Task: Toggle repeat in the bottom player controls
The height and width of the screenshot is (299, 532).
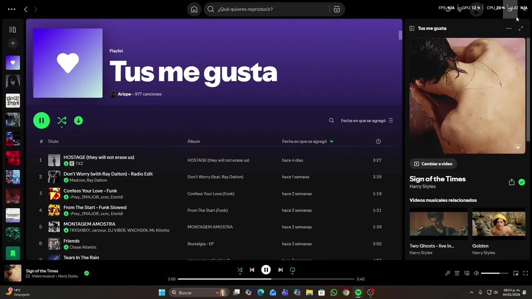Action: coord(292,270)
